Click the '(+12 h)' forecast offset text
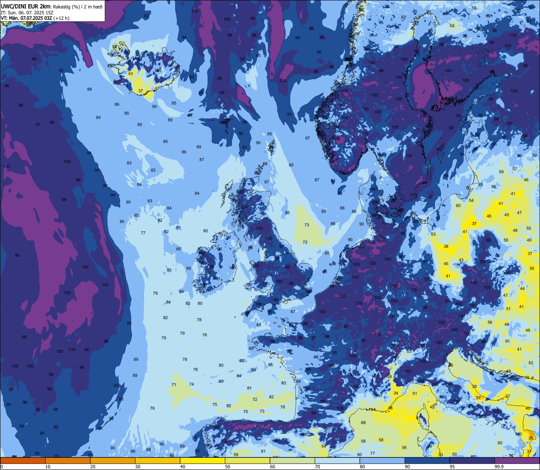 tap(62, 18)
